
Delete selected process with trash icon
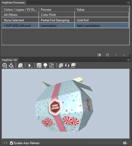107,55
